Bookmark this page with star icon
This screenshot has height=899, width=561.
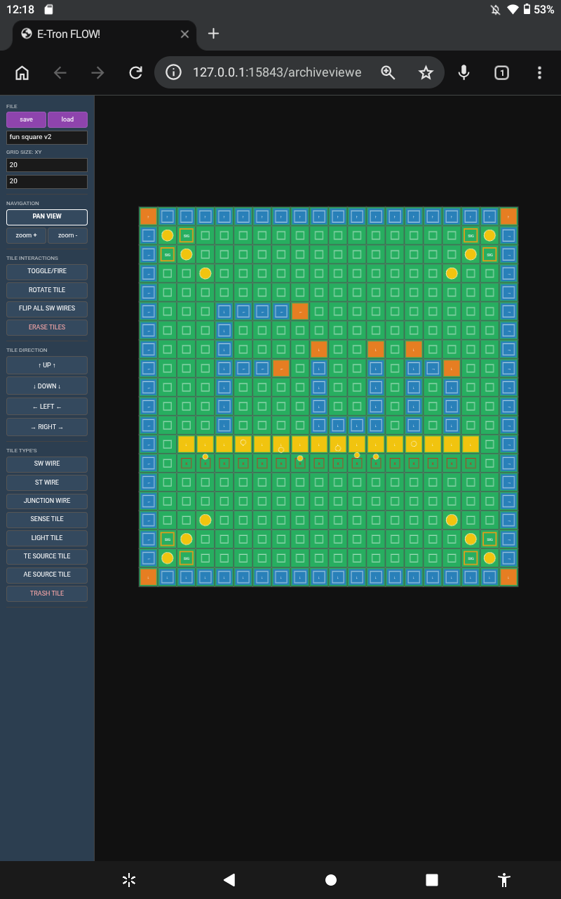pyautogui.click(x=426, y=72)
